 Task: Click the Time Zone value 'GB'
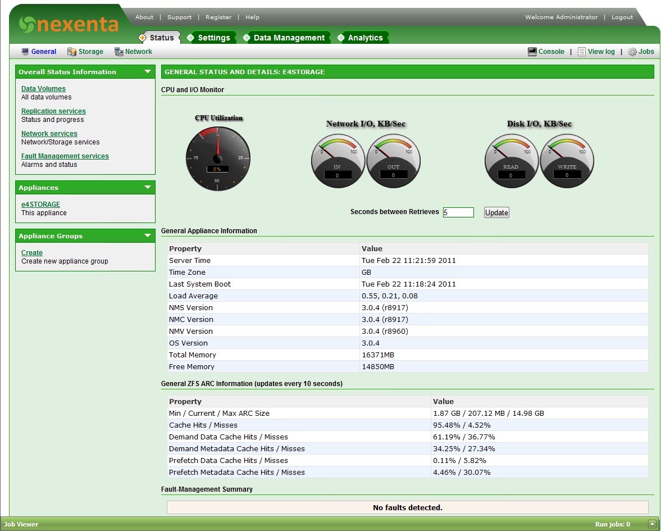(x=366, y=272)
